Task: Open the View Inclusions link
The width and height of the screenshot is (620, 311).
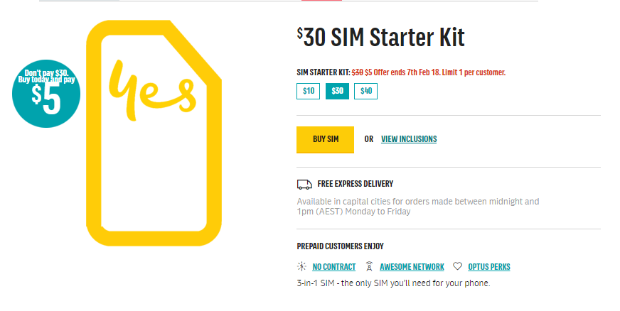Action: [x=409, y=139]
